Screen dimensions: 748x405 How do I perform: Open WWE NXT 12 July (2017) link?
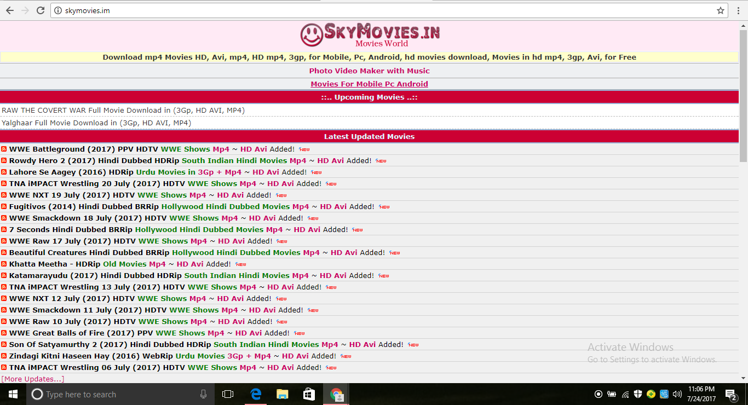[72, 298]
